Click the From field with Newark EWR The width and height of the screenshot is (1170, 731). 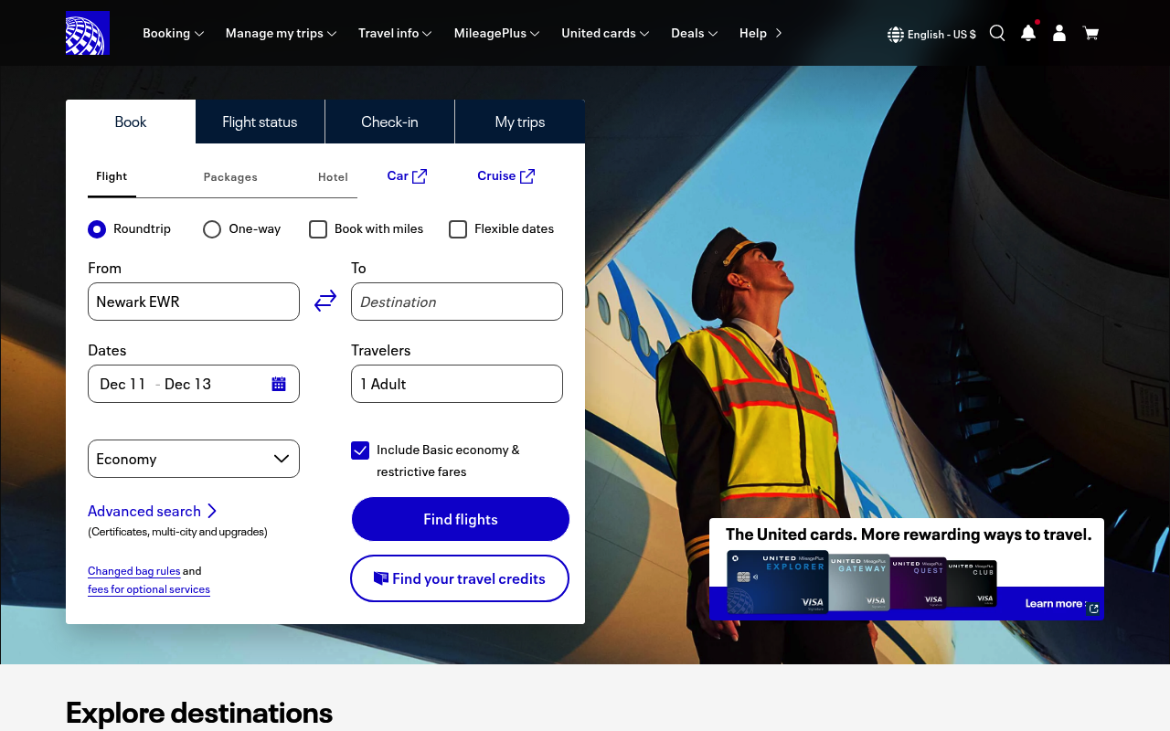[194, 302]
